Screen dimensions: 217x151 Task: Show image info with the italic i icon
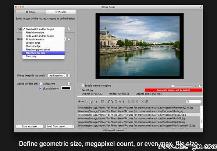click(96, 102)
